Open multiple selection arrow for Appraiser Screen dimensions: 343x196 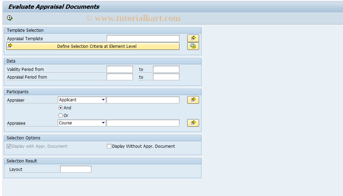193,100
